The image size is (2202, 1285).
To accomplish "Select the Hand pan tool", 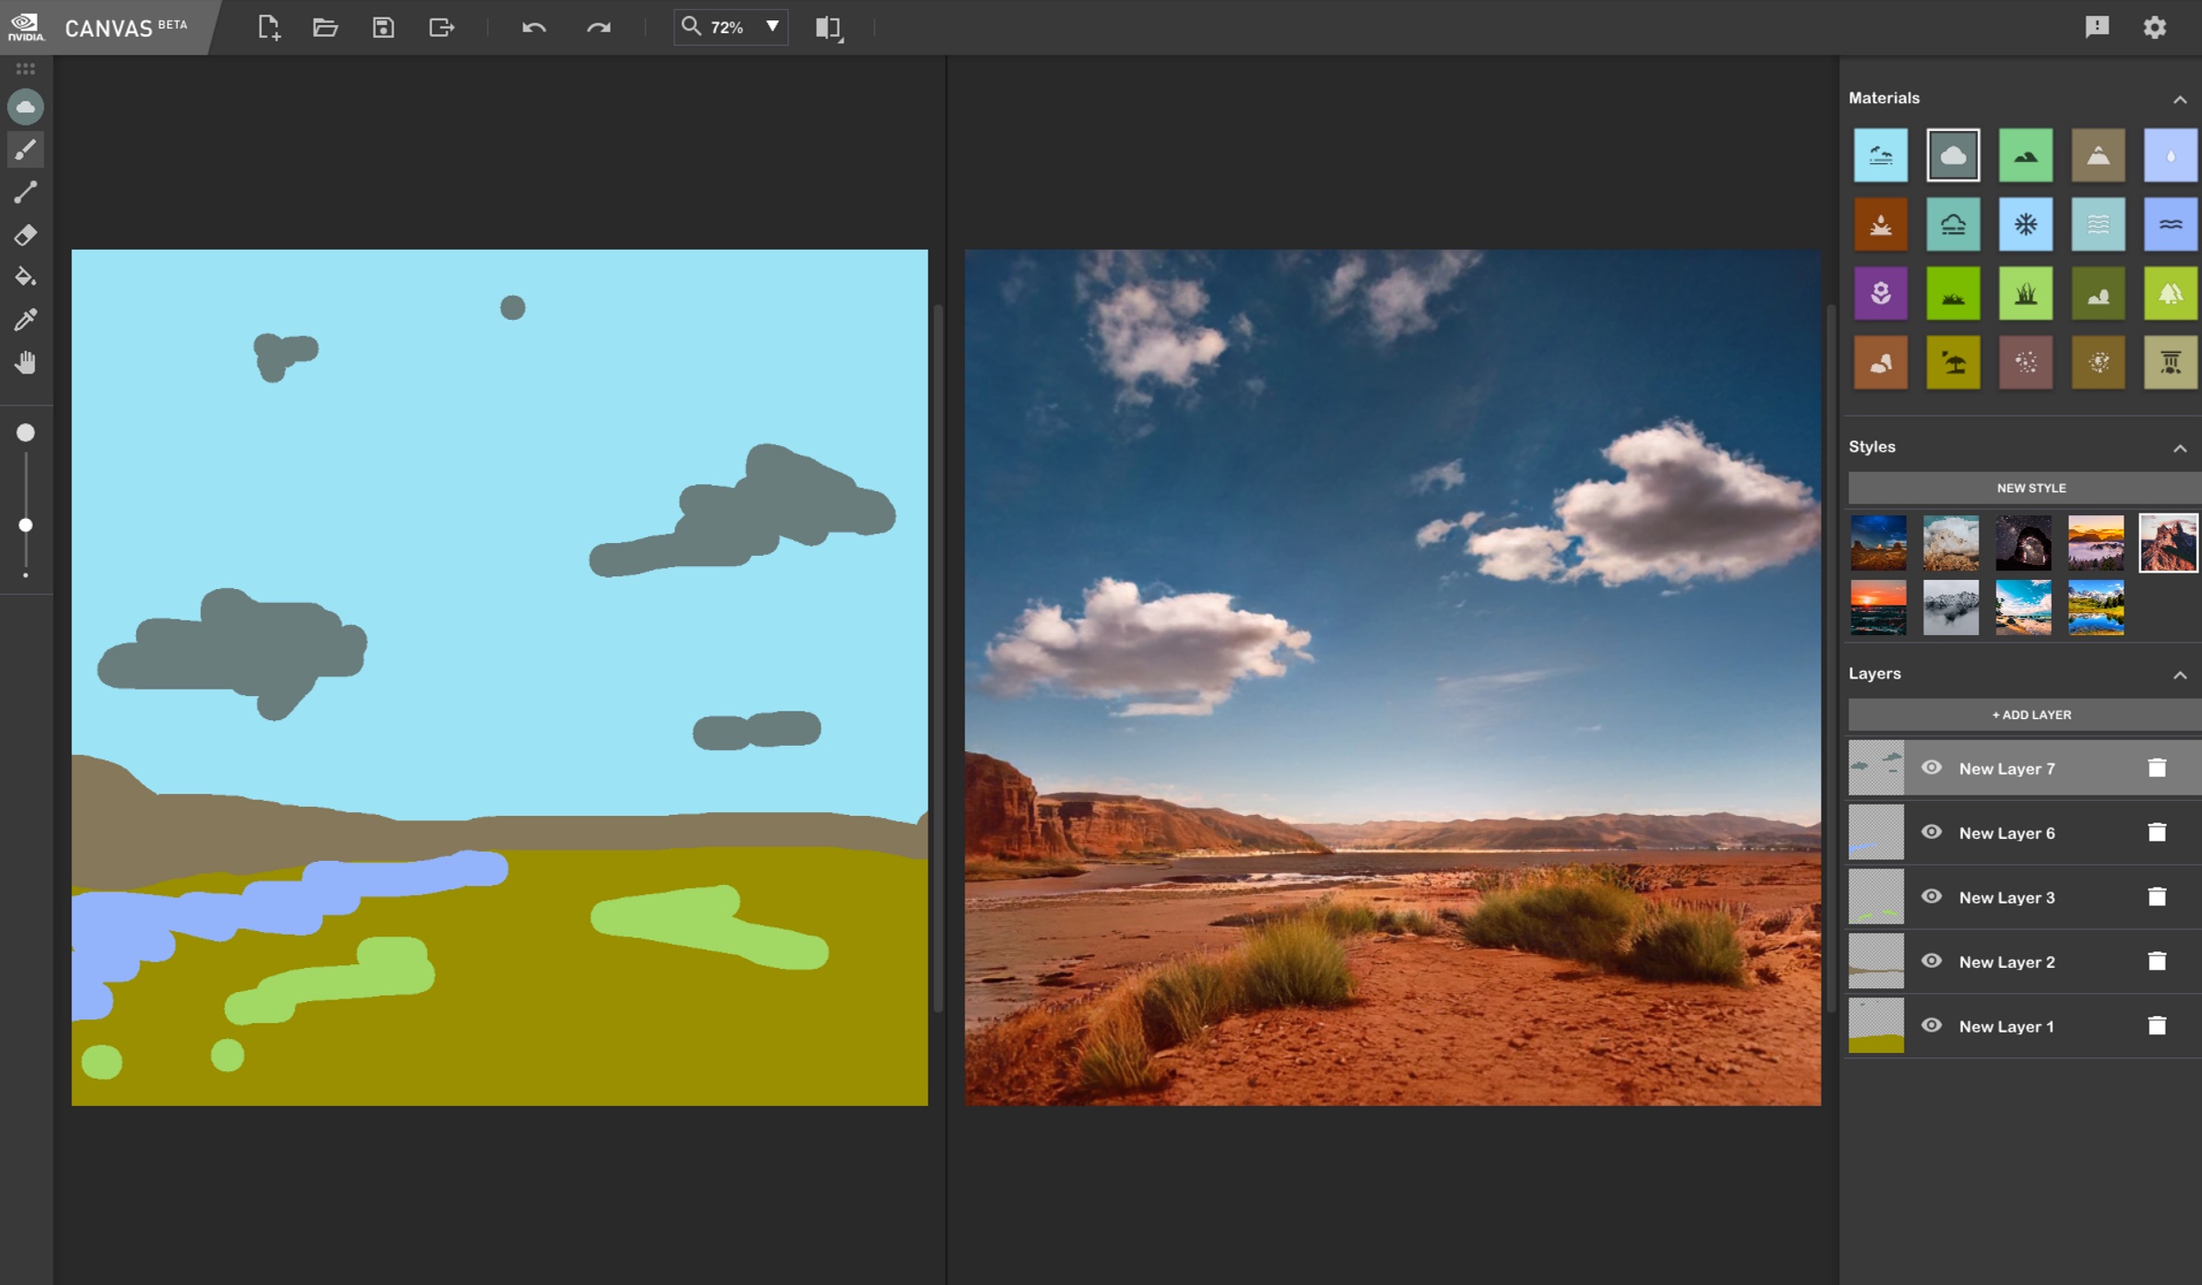I will (25, 362).
